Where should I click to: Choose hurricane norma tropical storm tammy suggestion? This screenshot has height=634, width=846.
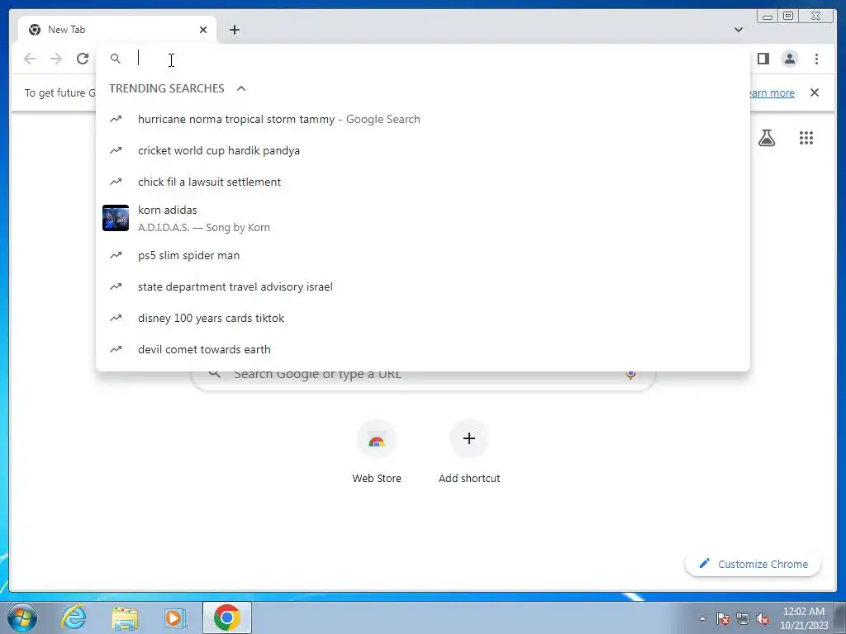coord(423,119)
